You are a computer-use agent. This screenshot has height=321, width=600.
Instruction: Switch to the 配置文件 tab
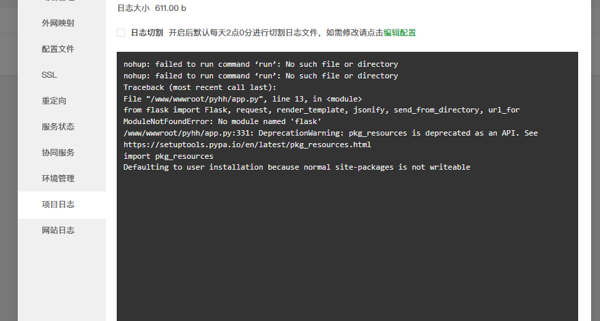(x=58, y=49)
